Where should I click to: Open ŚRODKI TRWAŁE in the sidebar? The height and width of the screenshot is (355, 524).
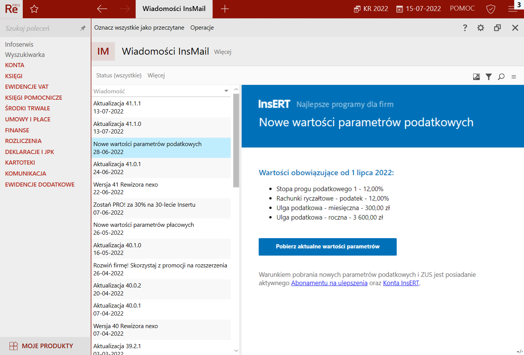pos(28,108)
